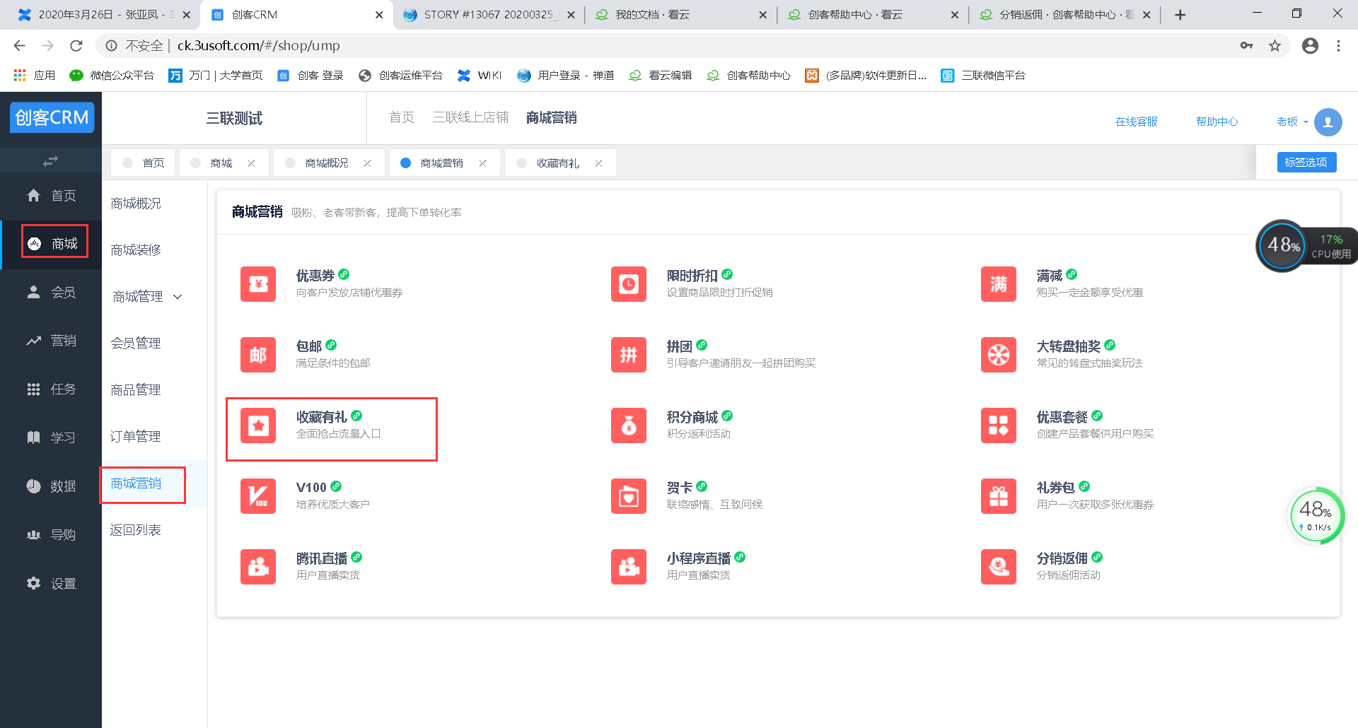Open the 腾讯直播 live stream icon
This screenshot has width=1358, height=728.
click(258, 567)
